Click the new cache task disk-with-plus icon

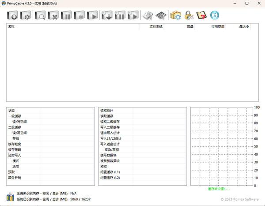(x=12, y=15)
